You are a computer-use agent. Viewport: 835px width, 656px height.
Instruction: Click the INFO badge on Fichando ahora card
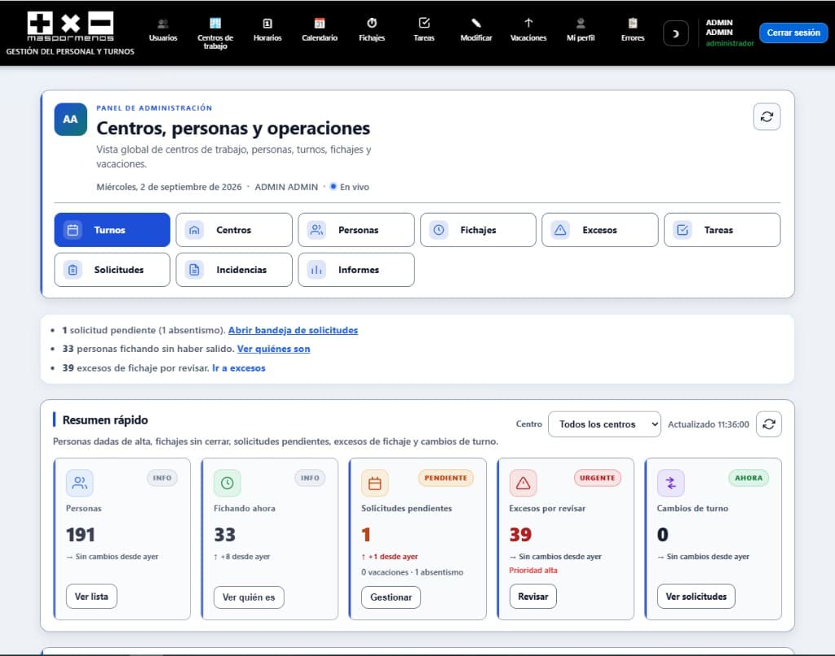click(x=310, y=478)
